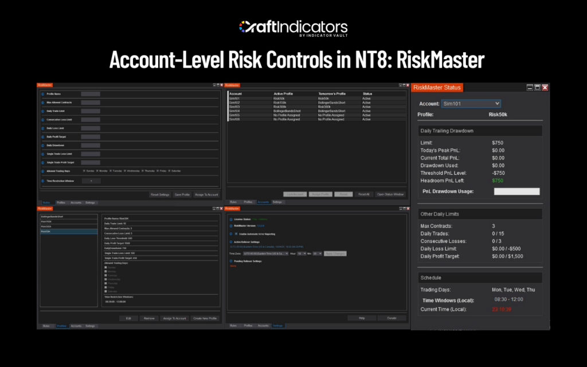The image size is (587, 367).
Task: Open the Hour dropdown in Settings
Action: click(302, 253)
